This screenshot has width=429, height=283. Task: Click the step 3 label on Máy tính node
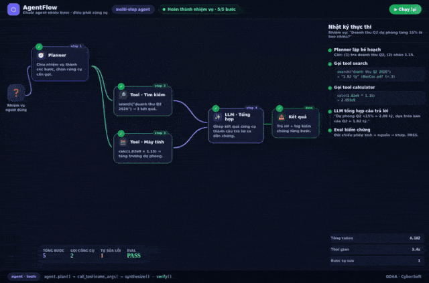pos(160,133)
